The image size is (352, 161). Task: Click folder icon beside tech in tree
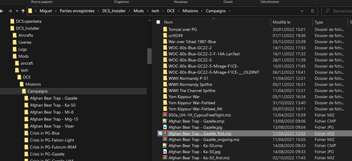point(17,70)
